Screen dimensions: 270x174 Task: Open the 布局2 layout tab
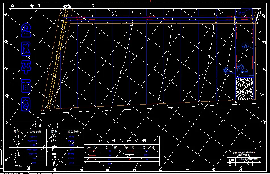[x=46, y=173]
